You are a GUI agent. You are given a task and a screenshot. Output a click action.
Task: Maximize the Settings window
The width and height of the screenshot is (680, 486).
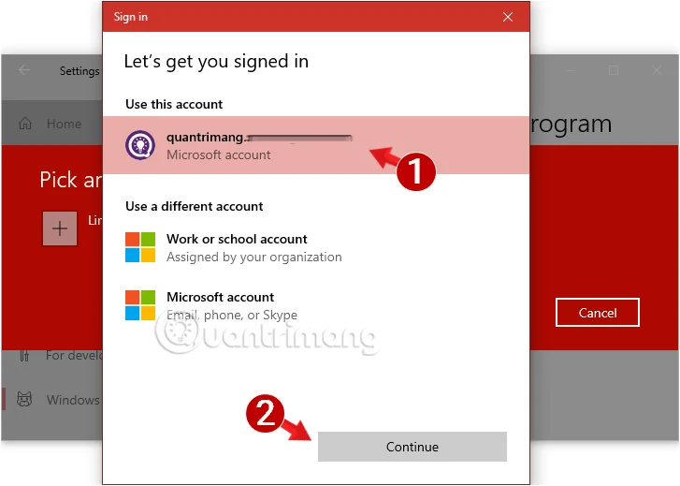pos(614,70)
